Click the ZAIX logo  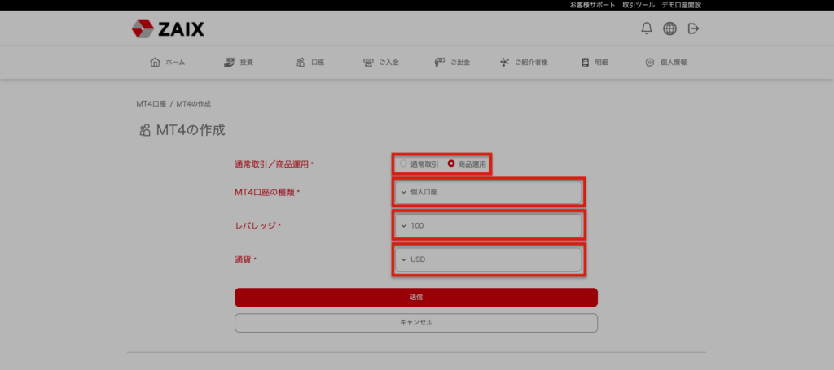(168, 29)
